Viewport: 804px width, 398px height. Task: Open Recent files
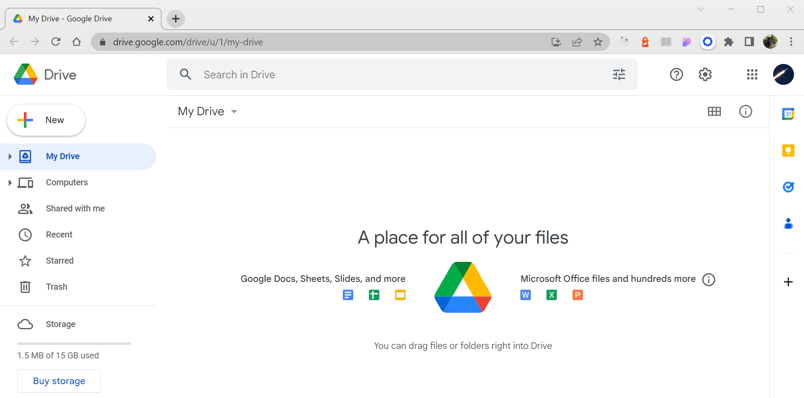[x=78, y=235]
